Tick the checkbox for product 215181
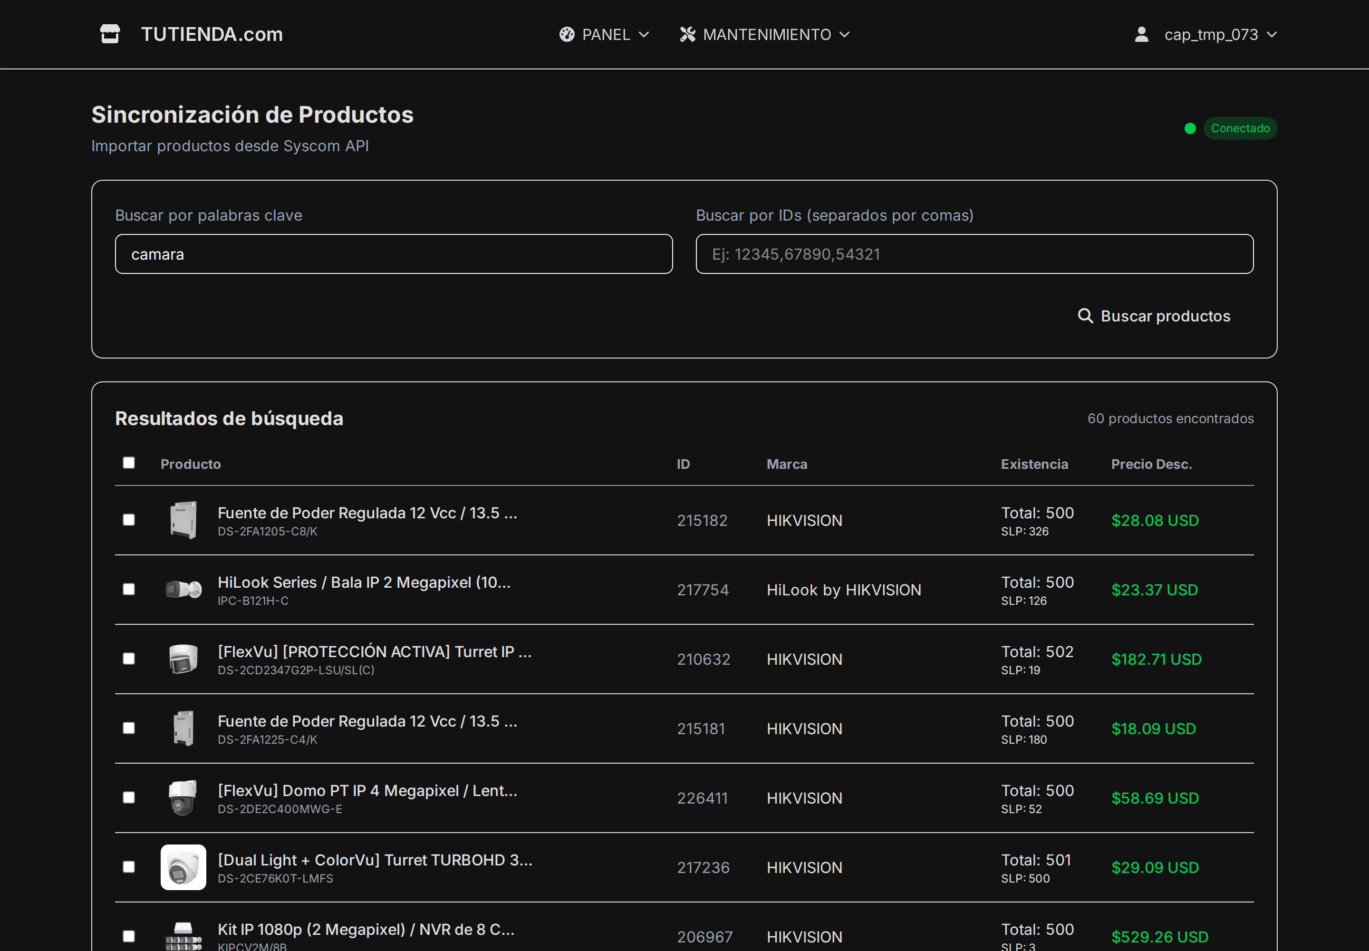The width and height of the screenshot is (1369, 951). [x=129, y=728]
